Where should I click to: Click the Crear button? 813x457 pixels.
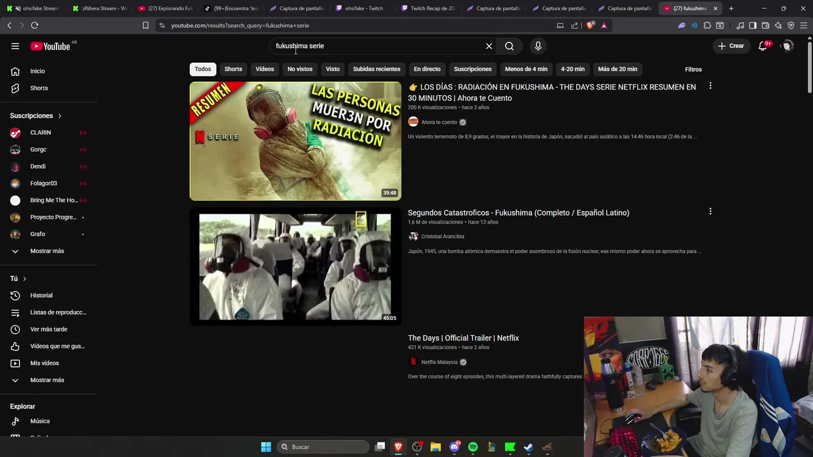(x=730, y=46)
